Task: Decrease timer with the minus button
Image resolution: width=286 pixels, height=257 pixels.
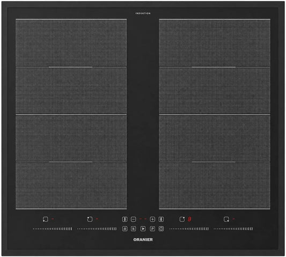Action: (134, 219)
